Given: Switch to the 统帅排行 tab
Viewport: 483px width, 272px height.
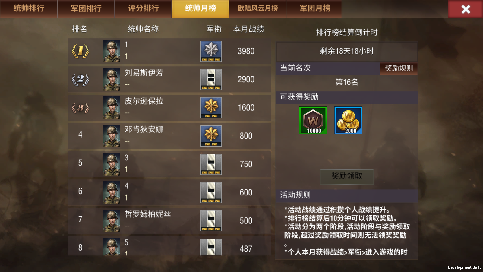Looking at the screenshot, I should [x=29, y=8].
